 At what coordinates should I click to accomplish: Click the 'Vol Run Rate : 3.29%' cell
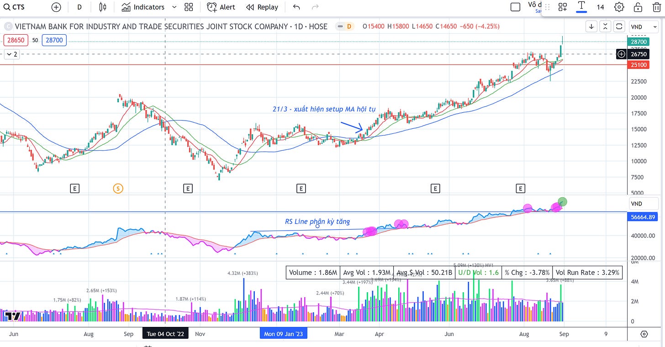pos(587,273)
